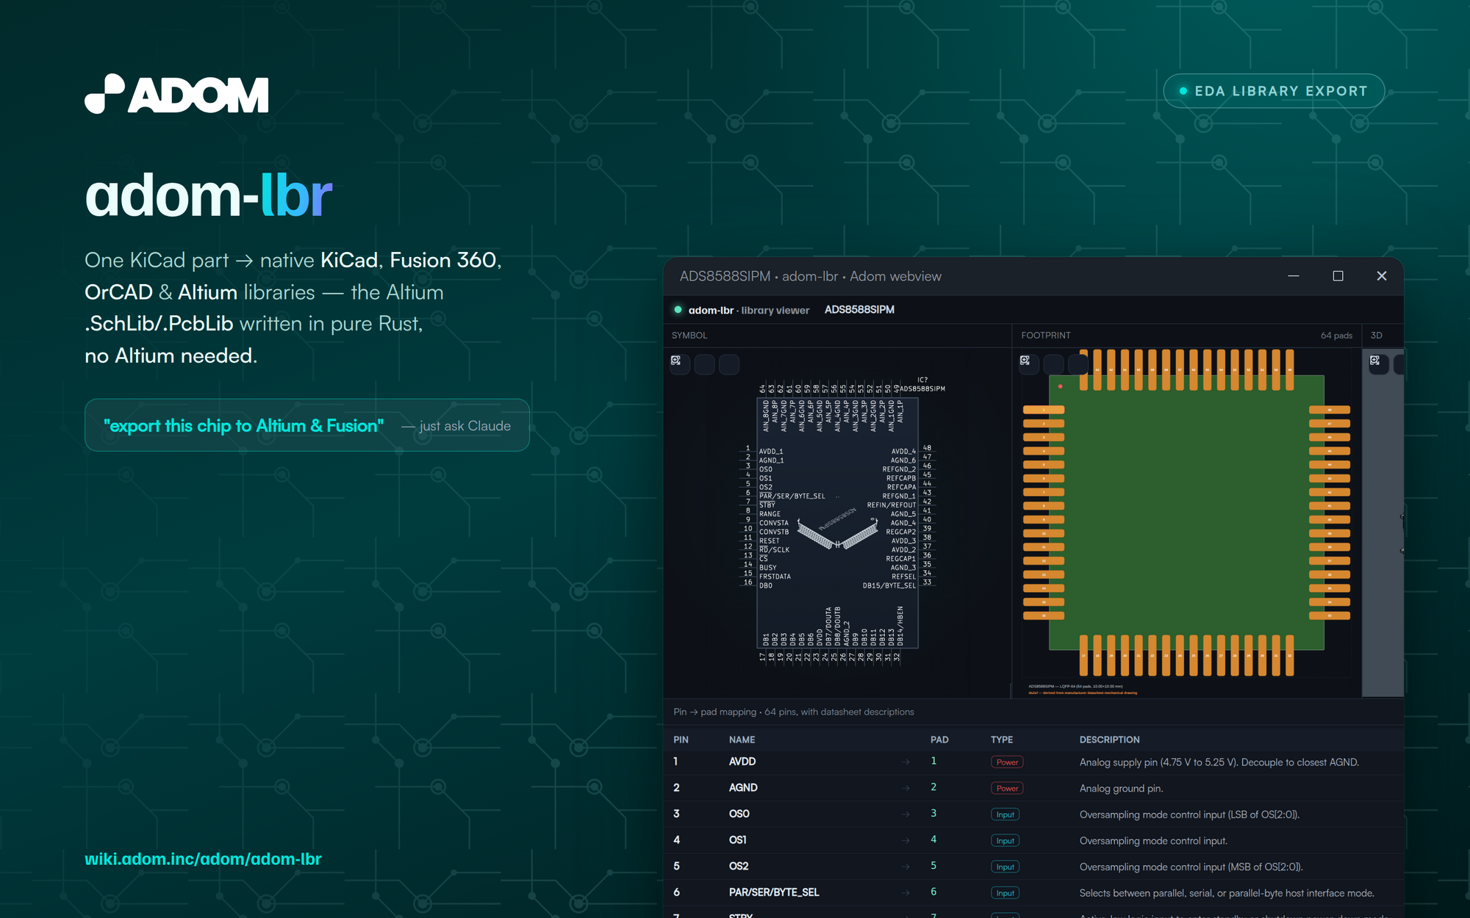
Task: Select the SYMBOL panel header
Action: coord(689,336)
